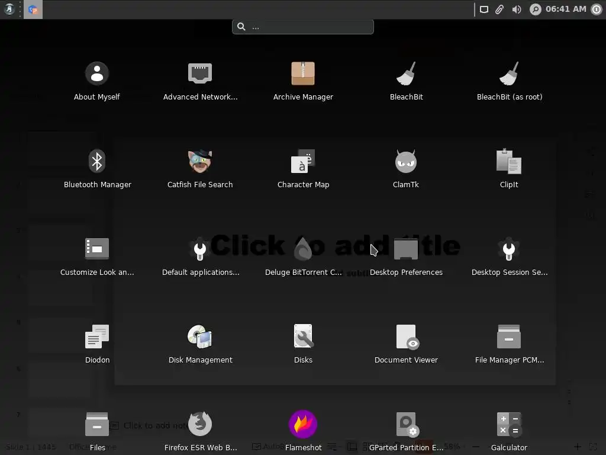Image resolution: width=606 pixels, height=455 pixels.
Task: Click the 06:41 AM clock
Action: (566, 9)
